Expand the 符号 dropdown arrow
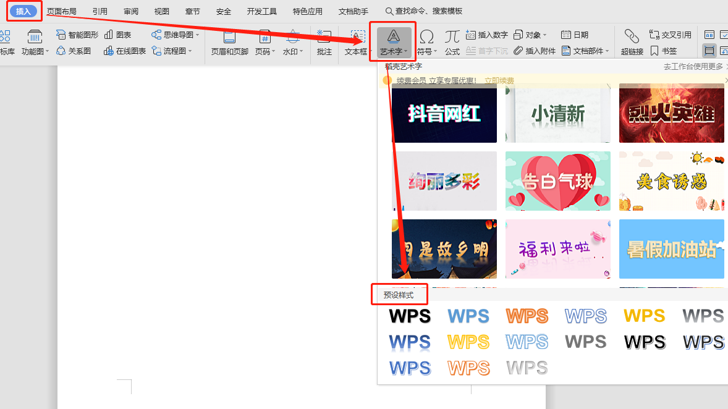The image size is (728, 409). (436, 51)
